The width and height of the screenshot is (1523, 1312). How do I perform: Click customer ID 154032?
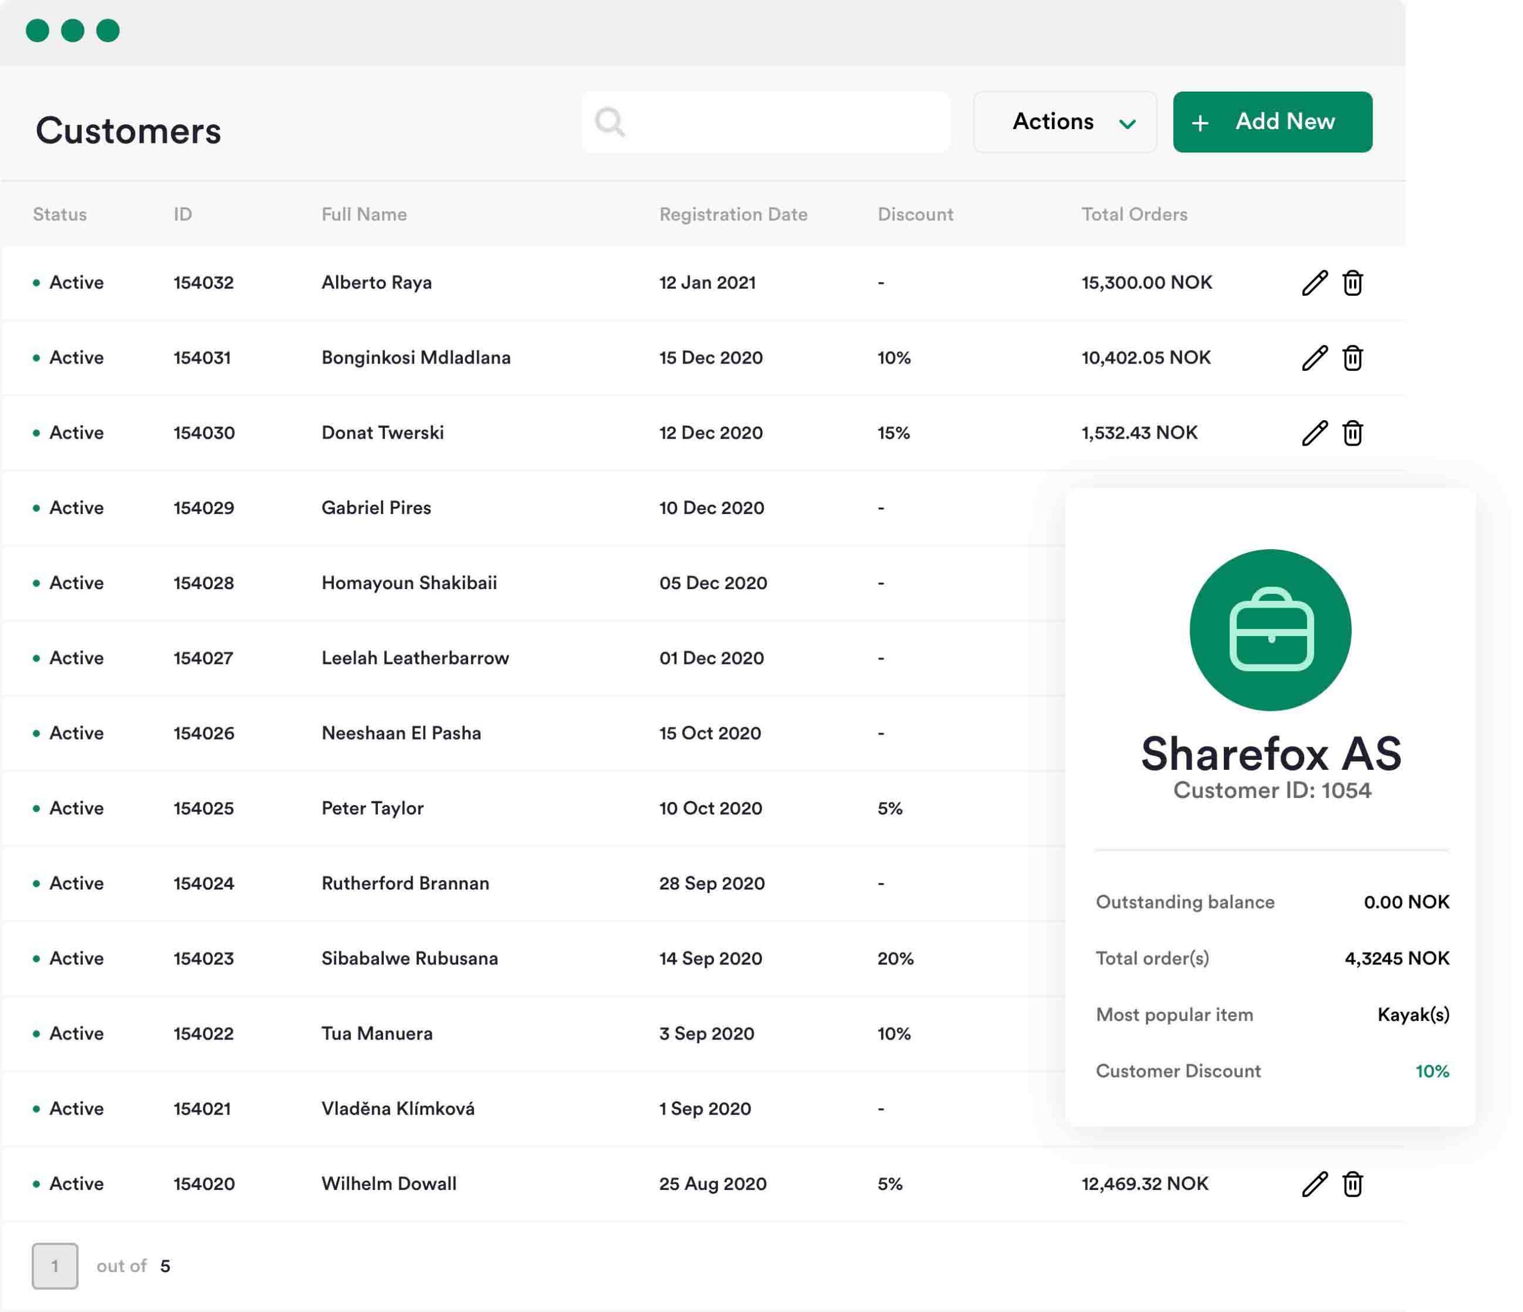[x=203, y=283]
